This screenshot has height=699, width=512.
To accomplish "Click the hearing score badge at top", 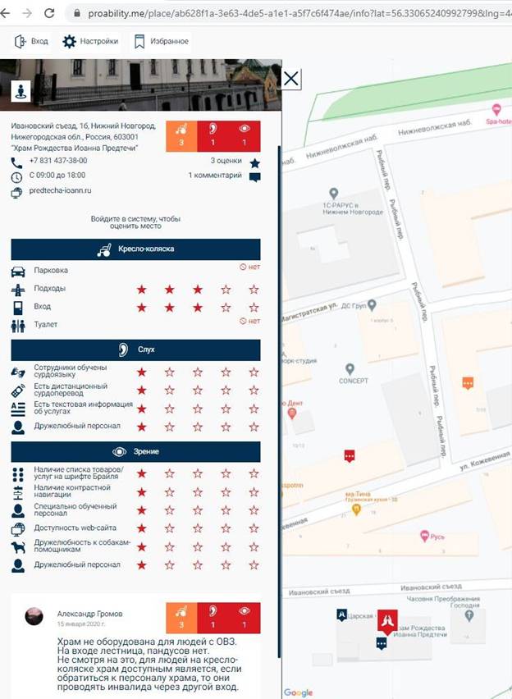I will tap(213, 136).
